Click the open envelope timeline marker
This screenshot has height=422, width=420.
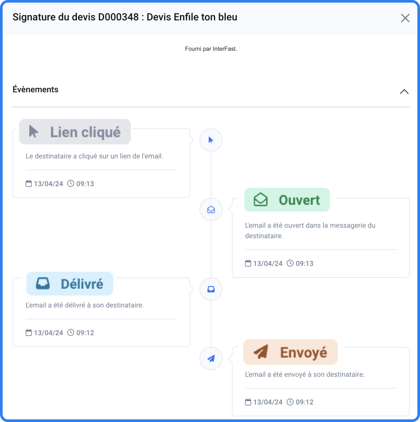[211, 209]
